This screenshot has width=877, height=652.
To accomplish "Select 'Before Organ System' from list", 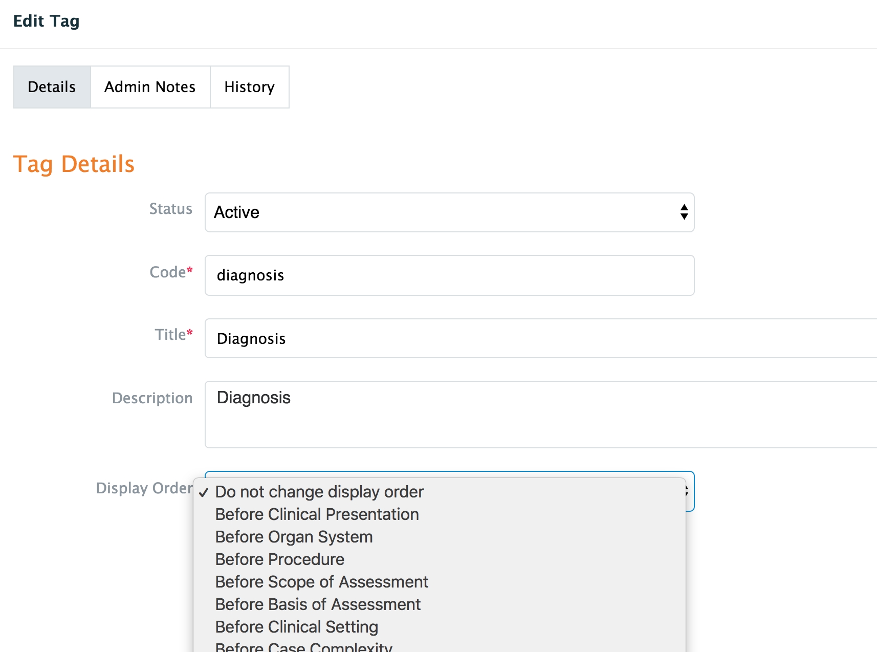I will [294, 537].
